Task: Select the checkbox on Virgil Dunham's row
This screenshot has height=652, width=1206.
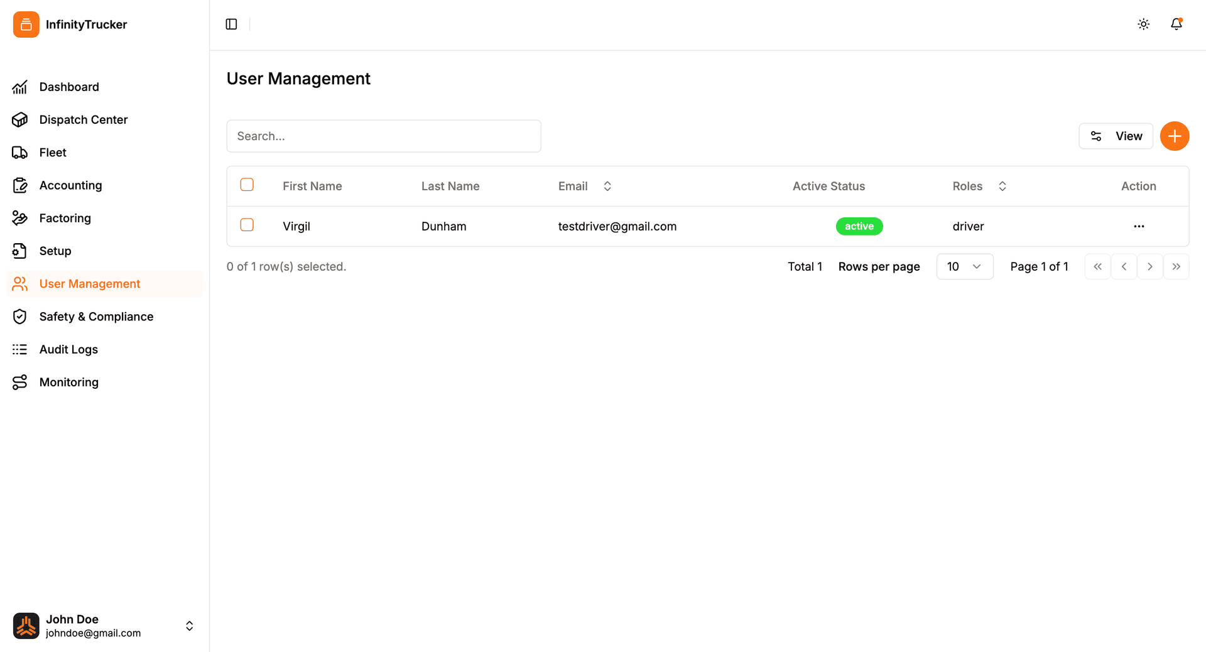Action: click(x=247, y=224)
